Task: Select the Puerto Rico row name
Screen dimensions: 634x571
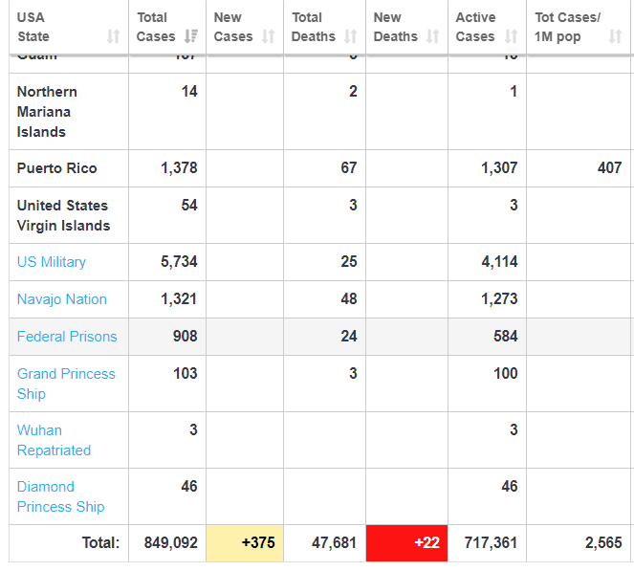Action: click(x=57, y=168)
